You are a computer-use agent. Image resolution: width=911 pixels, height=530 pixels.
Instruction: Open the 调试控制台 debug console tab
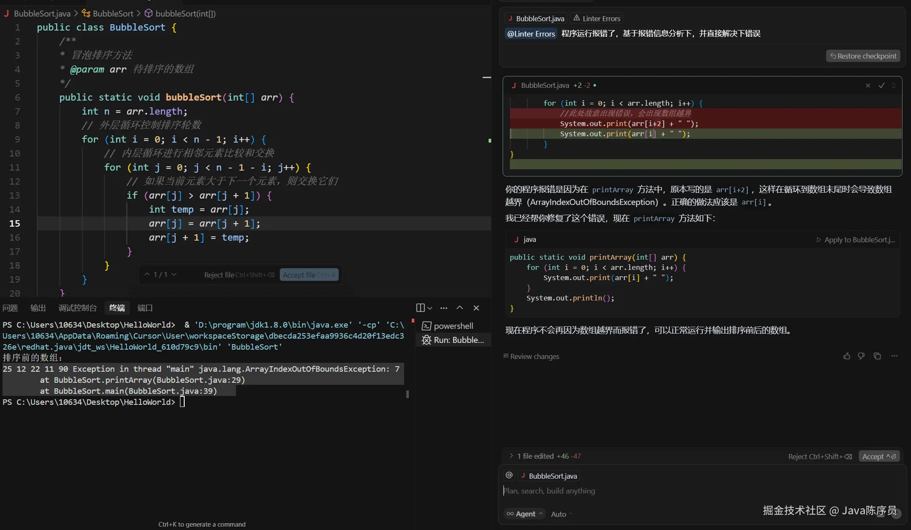tap(77, 308)
